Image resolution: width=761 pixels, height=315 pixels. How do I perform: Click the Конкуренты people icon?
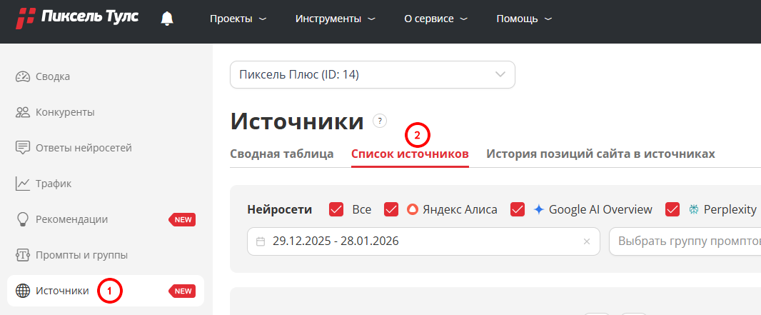(x=23, y=112)
